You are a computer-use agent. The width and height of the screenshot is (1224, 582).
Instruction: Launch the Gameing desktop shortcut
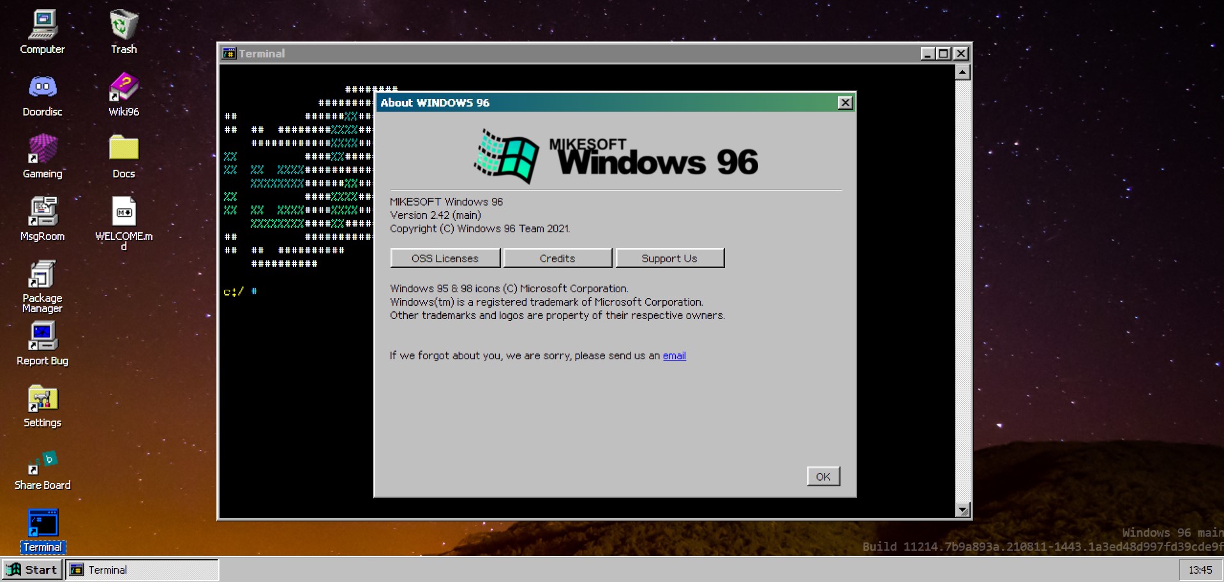pos(42,156)
